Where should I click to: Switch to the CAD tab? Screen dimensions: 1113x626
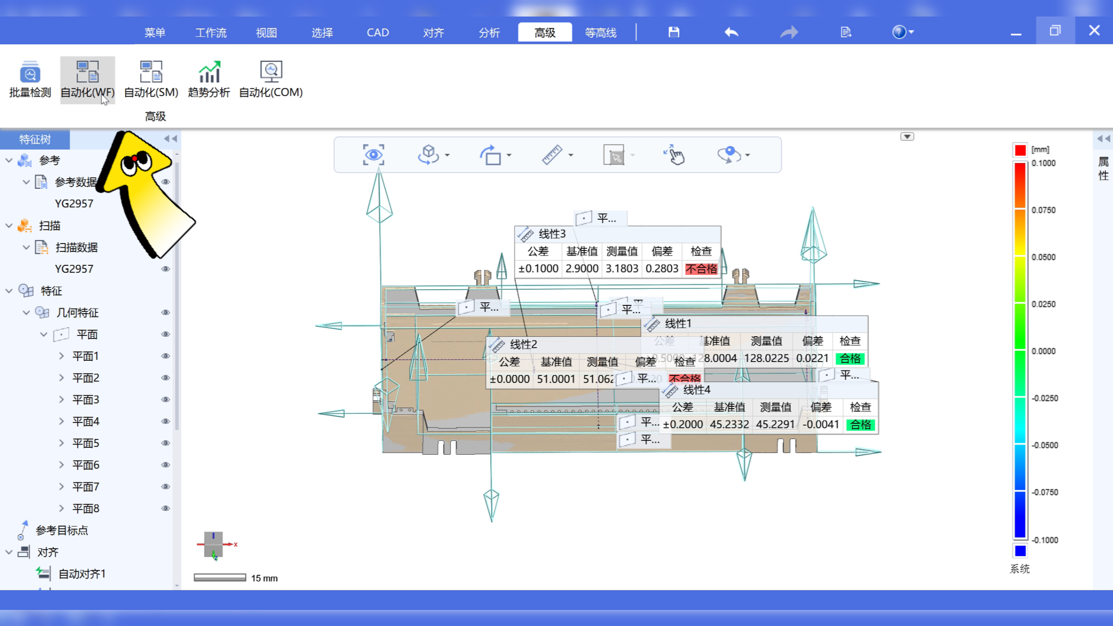(x=378, y=33)
